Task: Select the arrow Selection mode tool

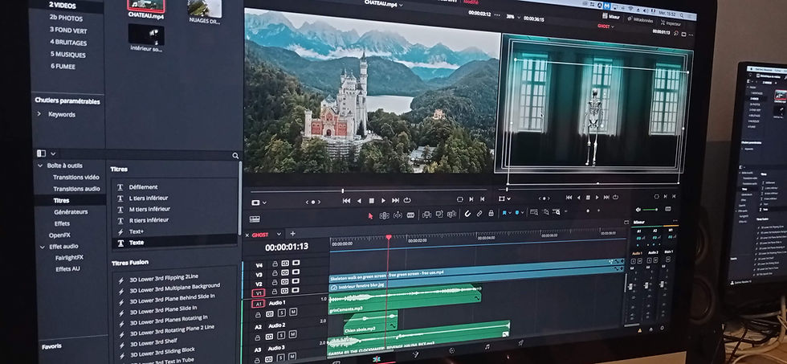Action: pyautogui.click(x=370, y=215)
